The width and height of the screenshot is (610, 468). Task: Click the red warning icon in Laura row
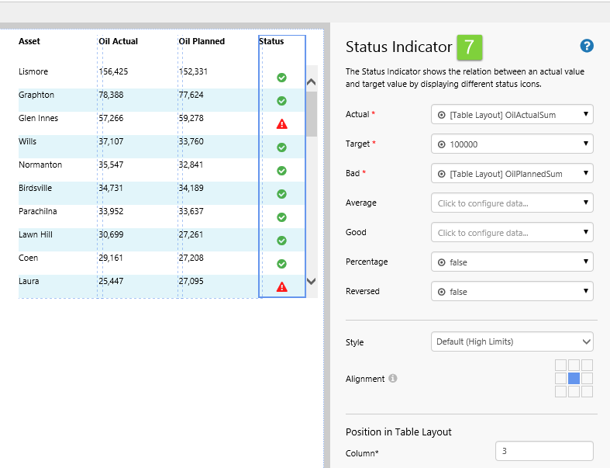(282, 287)
